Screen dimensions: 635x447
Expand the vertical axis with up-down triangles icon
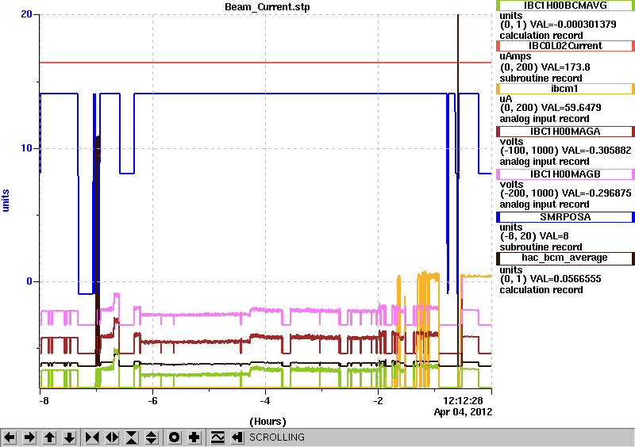point(152,437)
